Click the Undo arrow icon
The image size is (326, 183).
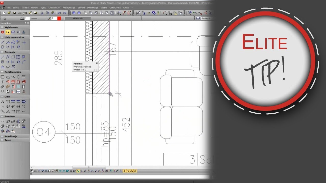59,13
